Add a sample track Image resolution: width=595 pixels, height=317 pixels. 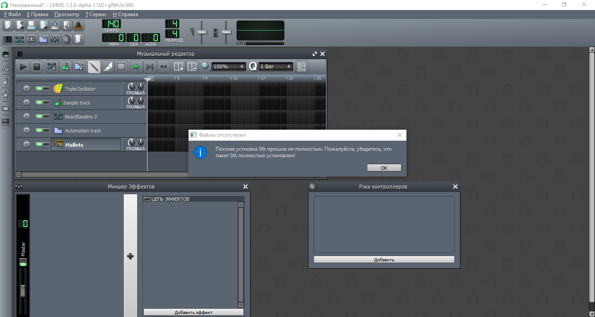(x=65, y=67)
